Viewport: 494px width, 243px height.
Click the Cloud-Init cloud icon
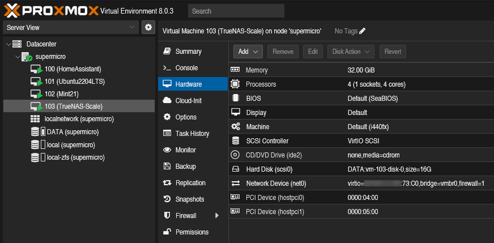click(x=167, y=100)
